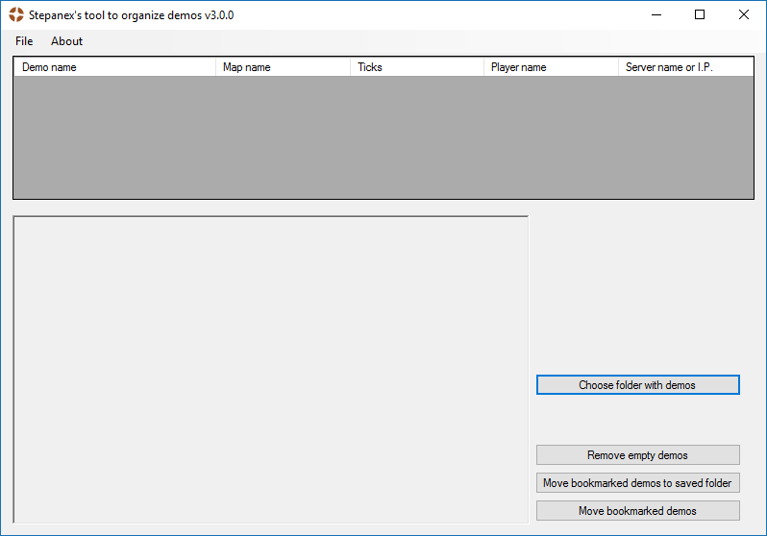Click the application icon in title bar
This screenshot has width=767, height=536.
(x=16, y=14)
